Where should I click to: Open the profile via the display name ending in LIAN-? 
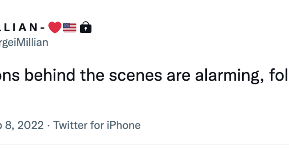coord(22,28)
